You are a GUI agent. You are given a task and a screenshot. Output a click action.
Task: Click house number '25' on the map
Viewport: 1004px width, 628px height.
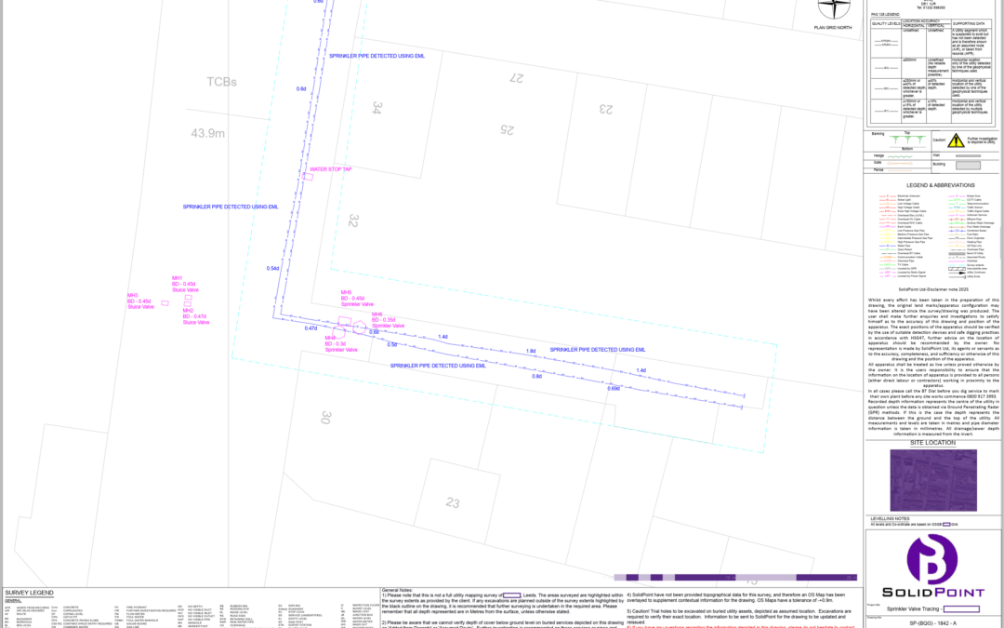pyautogui.click(x=508, y=129)
